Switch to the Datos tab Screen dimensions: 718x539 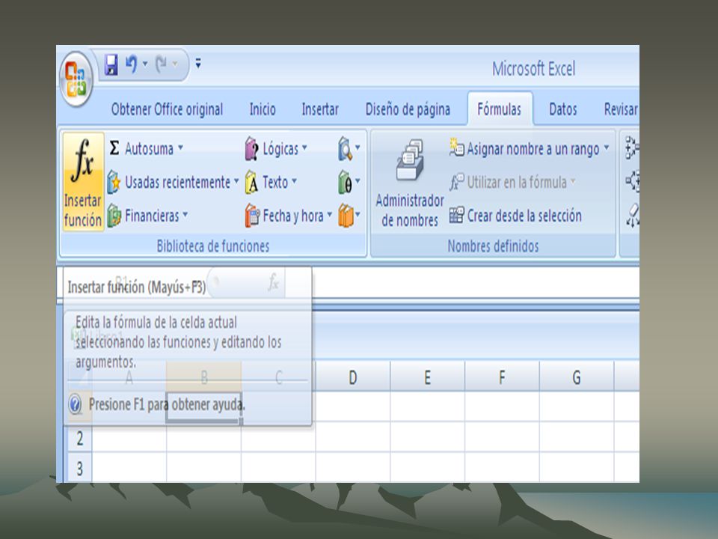[x=562, y=109]
